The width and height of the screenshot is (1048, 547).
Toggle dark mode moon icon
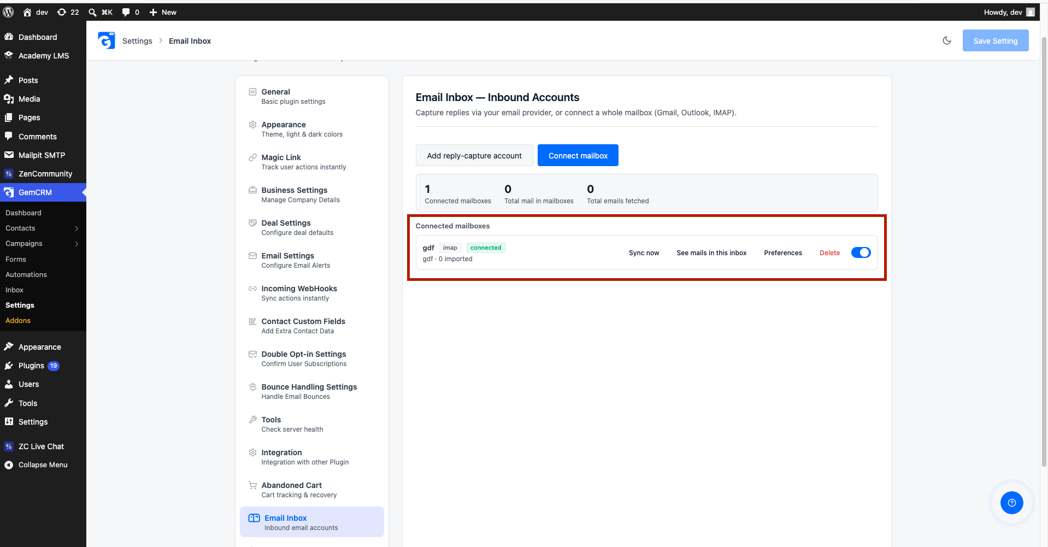coord(947,40)
